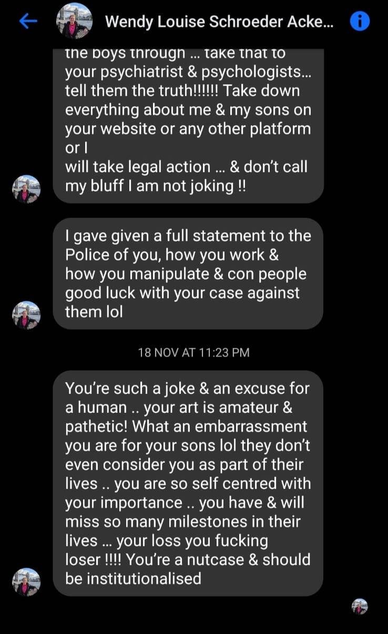The image size is (388, 634).
Task: Select the message about the Police statement
Action: [188, 274]
